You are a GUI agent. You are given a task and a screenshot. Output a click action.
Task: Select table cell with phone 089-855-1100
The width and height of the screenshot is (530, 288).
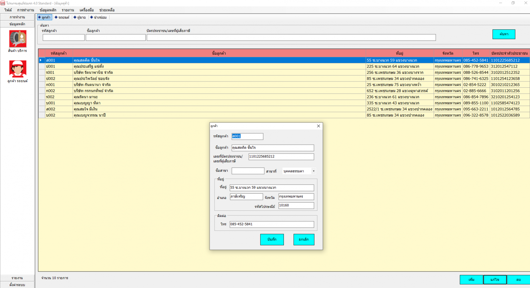tap(476, 103)
